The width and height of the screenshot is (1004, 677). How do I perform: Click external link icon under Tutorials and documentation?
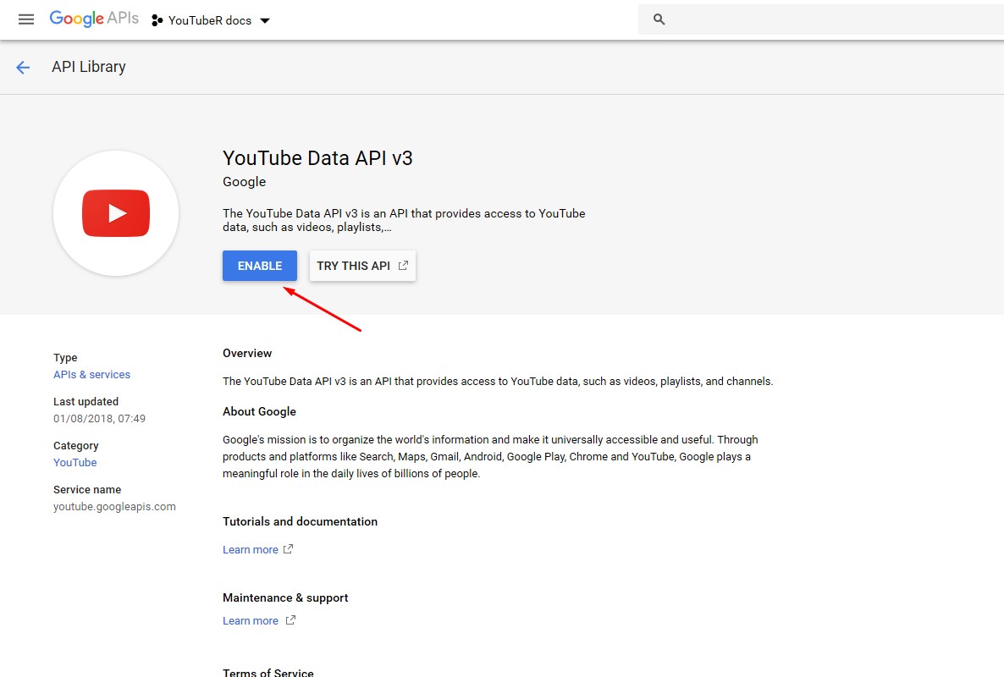tap(289, 549)
